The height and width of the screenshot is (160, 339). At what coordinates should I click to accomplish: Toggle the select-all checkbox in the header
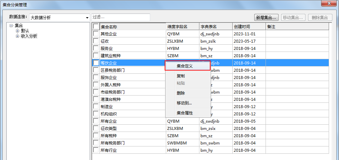96,26
